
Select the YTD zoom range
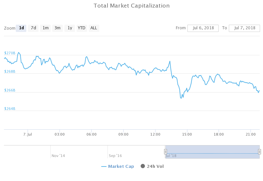click(82, 28)
